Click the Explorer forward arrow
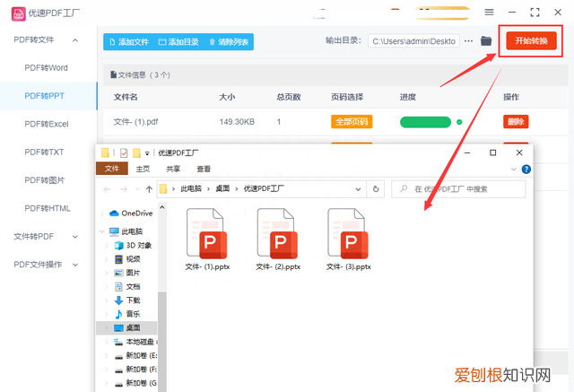The image size is (574, 392). [x=124, y=189]
